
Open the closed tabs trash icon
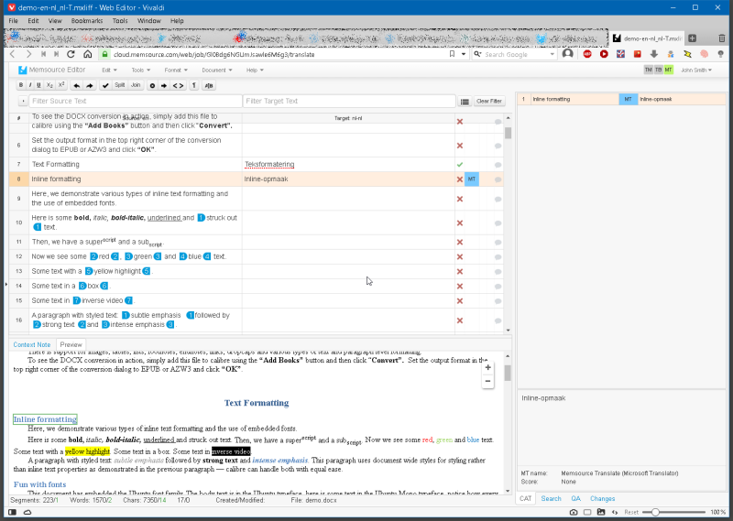click(x=722, y=38)
